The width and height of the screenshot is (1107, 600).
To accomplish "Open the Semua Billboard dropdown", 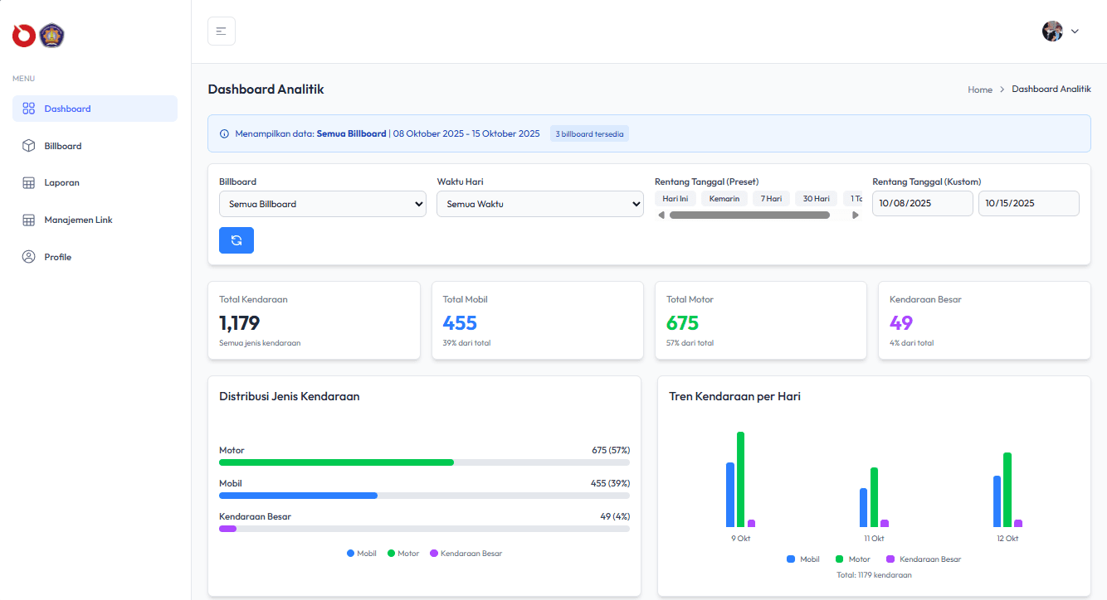I will (x=322, y=203).
